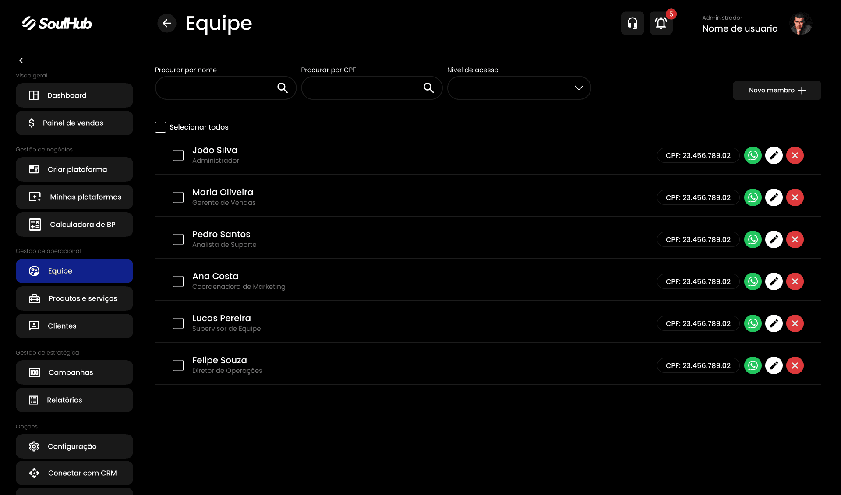The image size is (841, 495).
Task: Open Calculadora de BP in sidebar
Action: 74,225
